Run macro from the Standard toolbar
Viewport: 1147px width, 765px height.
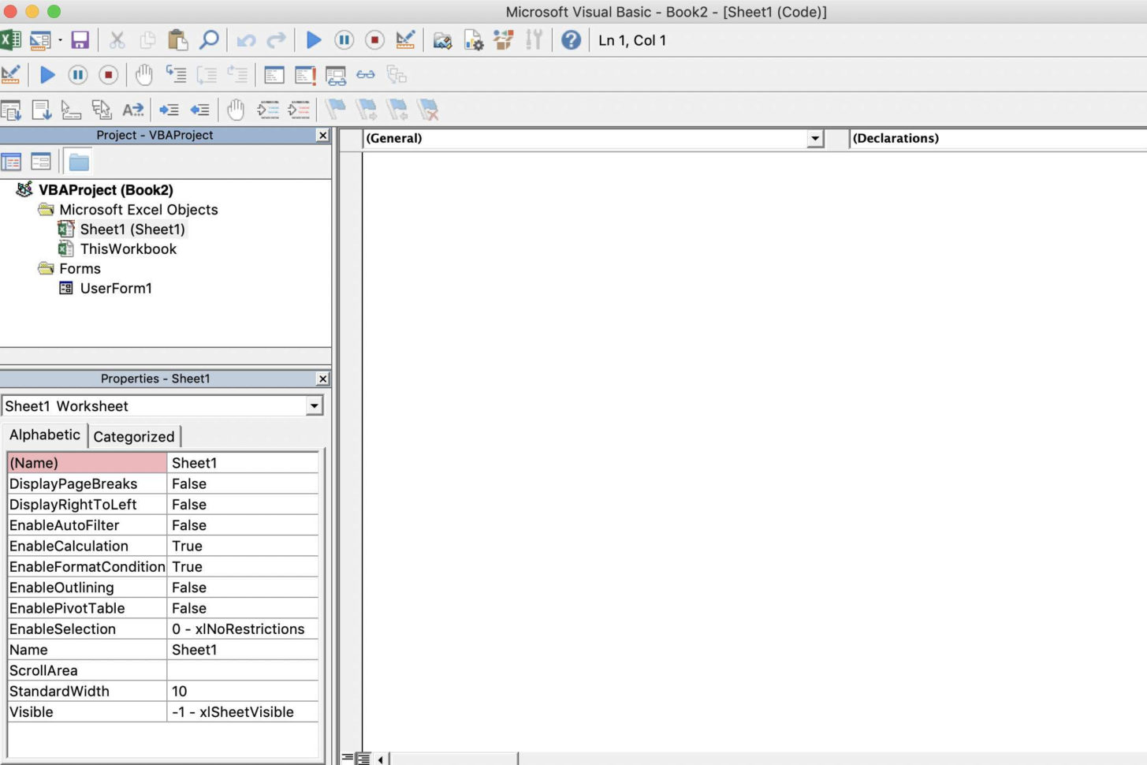[314, 39]
